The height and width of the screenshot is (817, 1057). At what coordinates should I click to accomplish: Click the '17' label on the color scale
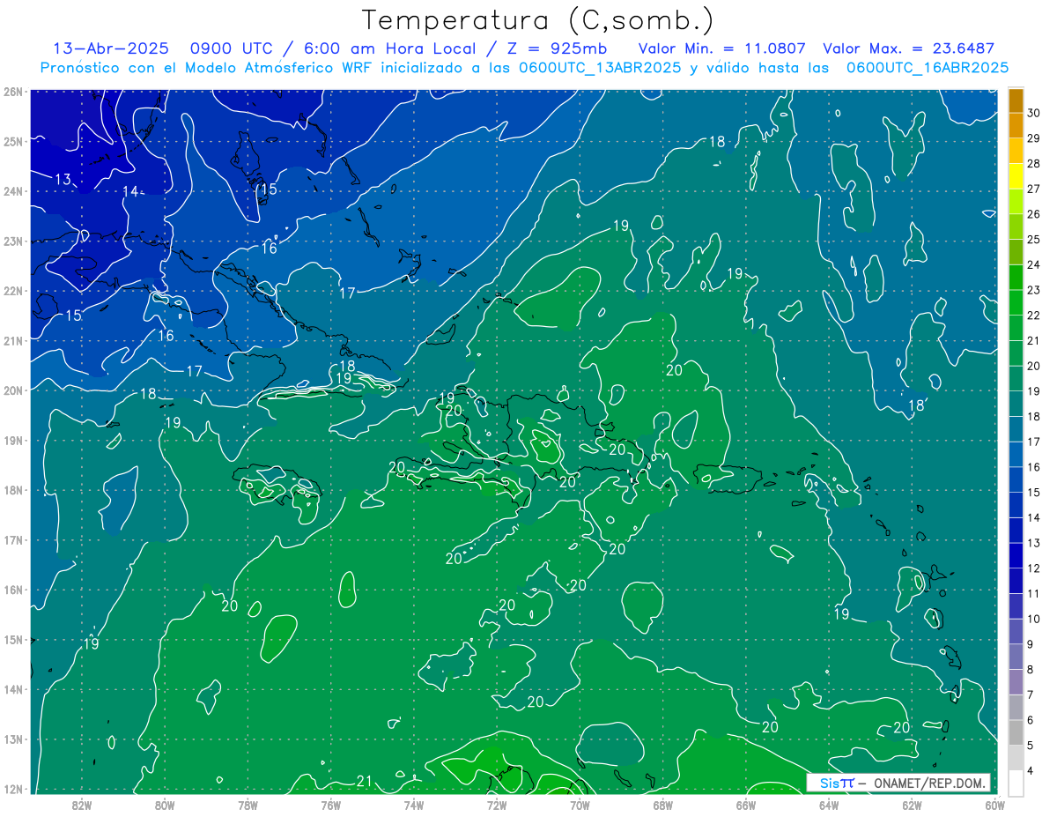1034,442
